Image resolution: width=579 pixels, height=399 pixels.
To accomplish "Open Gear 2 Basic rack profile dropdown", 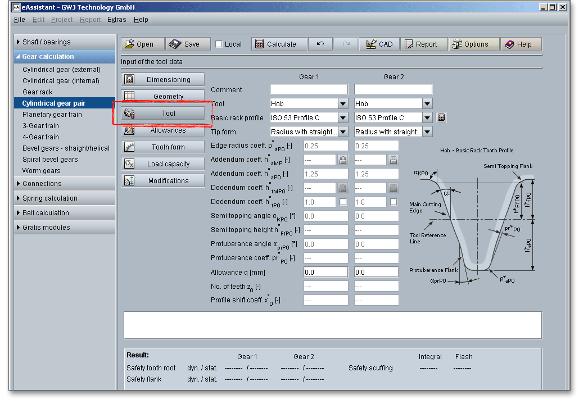I will (427, 117).
